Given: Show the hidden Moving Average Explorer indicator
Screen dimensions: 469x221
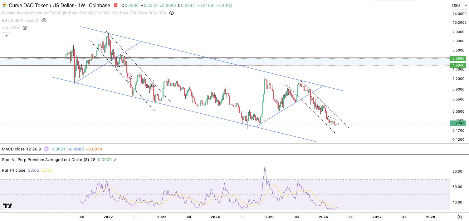Looking at the screenshot, I should click(171, 13).
